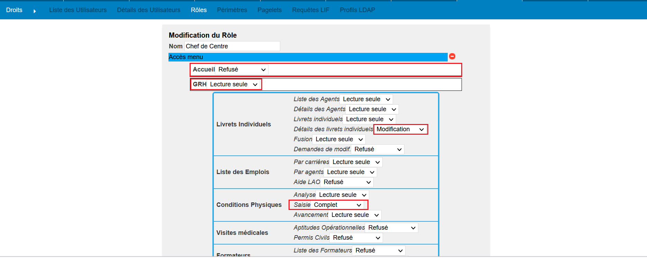Open Requêtes LIF tab
The image size is (647, 258).
[310, 10]
